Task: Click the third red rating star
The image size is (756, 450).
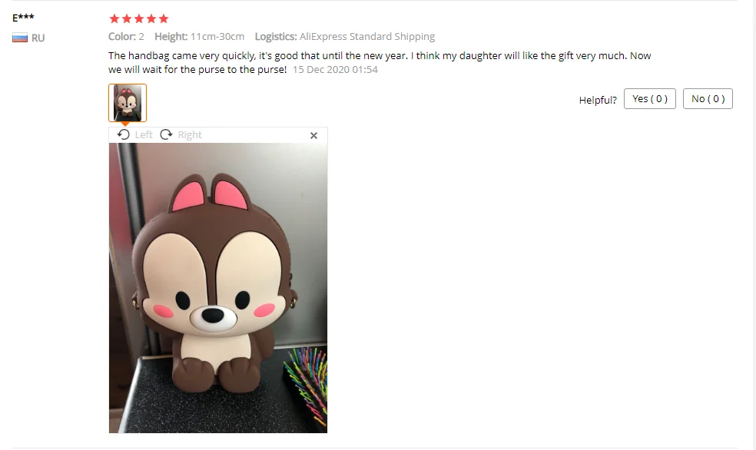Action: pyautogui.click(x=139, y=18)
